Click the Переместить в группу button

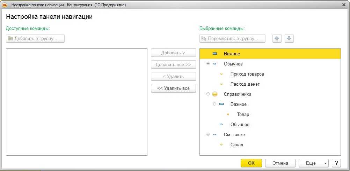coord(232,39)
